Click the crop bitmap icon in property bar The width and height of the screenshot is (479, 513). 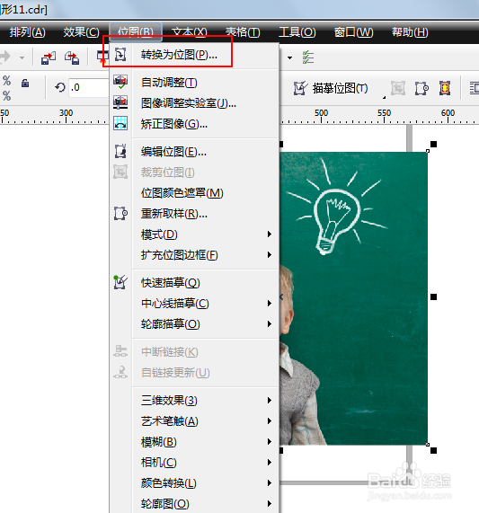398,88
